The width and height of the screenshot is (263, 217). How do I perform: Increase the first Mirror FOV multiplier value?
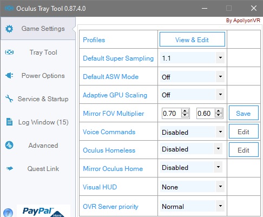coord(185,111)
